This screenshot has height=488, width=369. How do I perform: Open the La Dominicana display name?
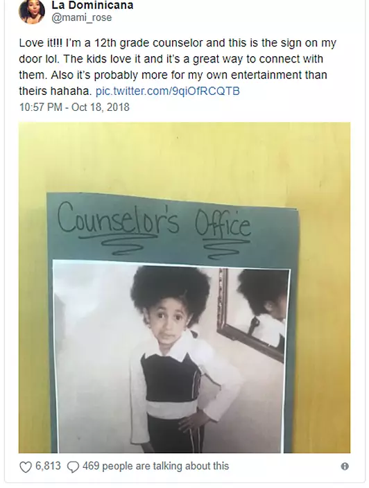point(92,5)
